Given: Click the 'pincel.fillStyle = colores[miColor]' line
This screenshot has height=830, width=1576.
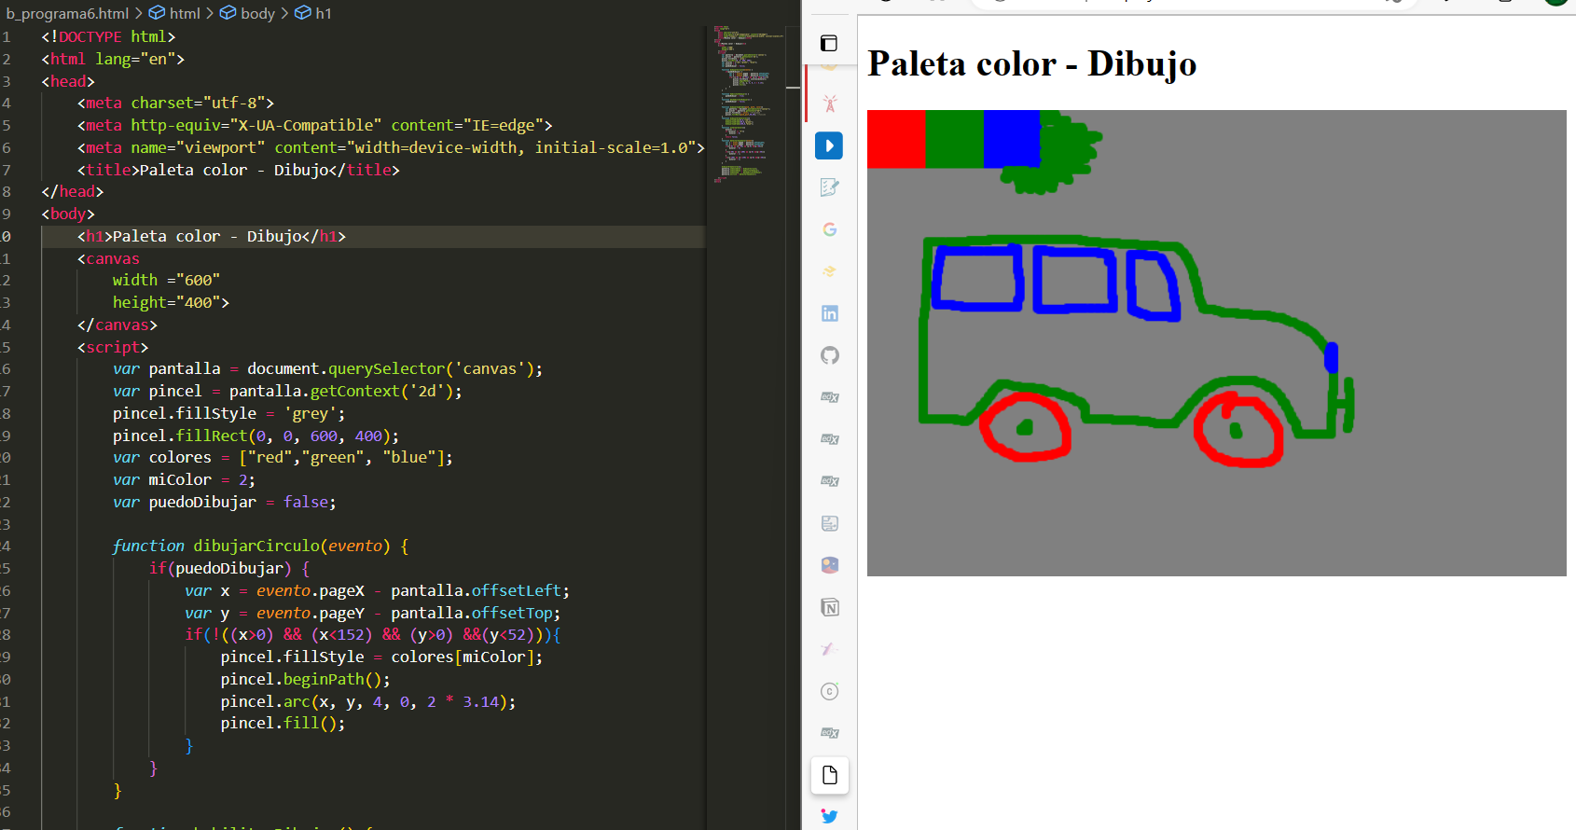Looking at the screenshot, I should [x=381, y=657].
